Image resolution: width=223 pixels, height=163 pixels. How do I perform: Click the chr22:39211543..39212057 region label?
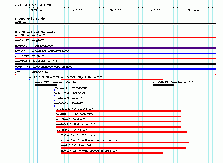(33, 6)
